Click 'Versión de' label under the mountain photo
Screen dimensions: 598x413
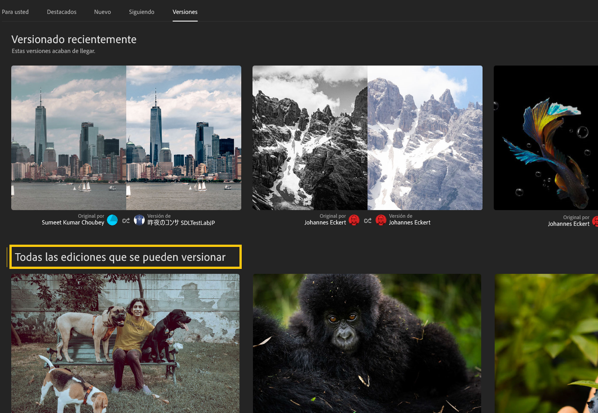tap(401, 216)
